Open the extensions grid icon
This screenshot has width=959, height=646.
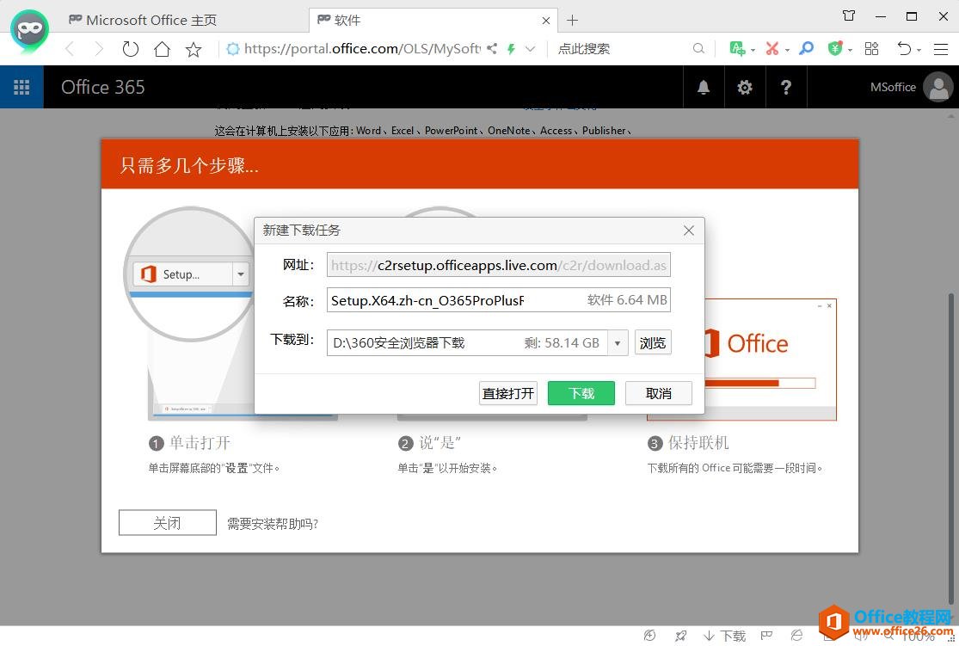click(871, 48)
